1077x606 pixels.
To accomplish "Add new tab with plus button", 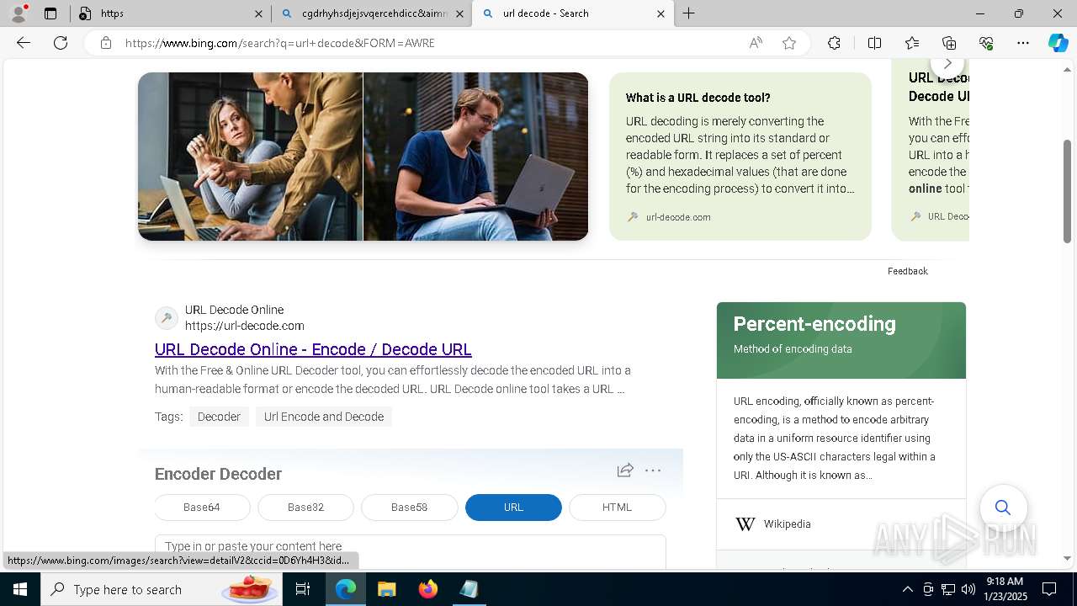I will point(688,13).
